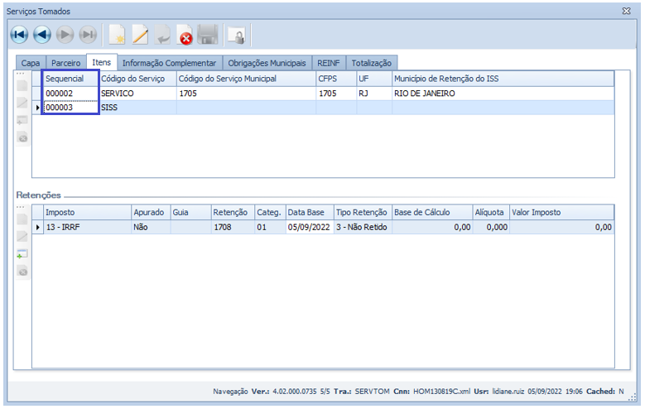645x409 pixels.
Task: Click the Código do Serviço column header
Action: click(x=132, y=79)
